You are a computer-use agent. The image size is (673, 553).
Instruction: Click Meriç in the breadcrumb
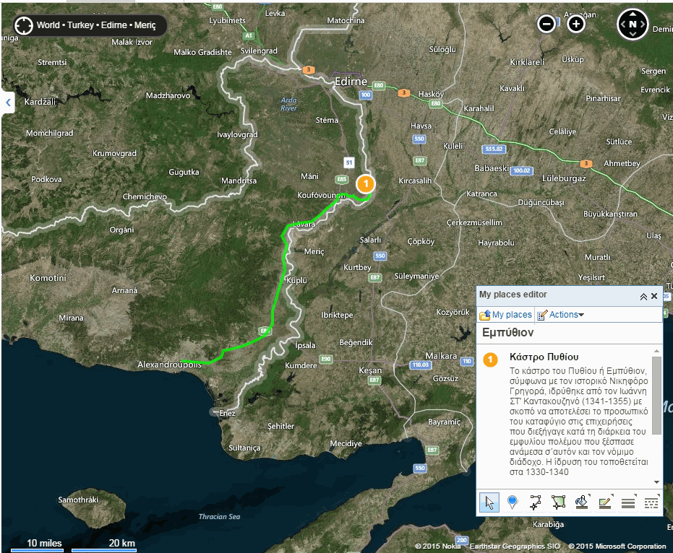[x=145, y=25]
